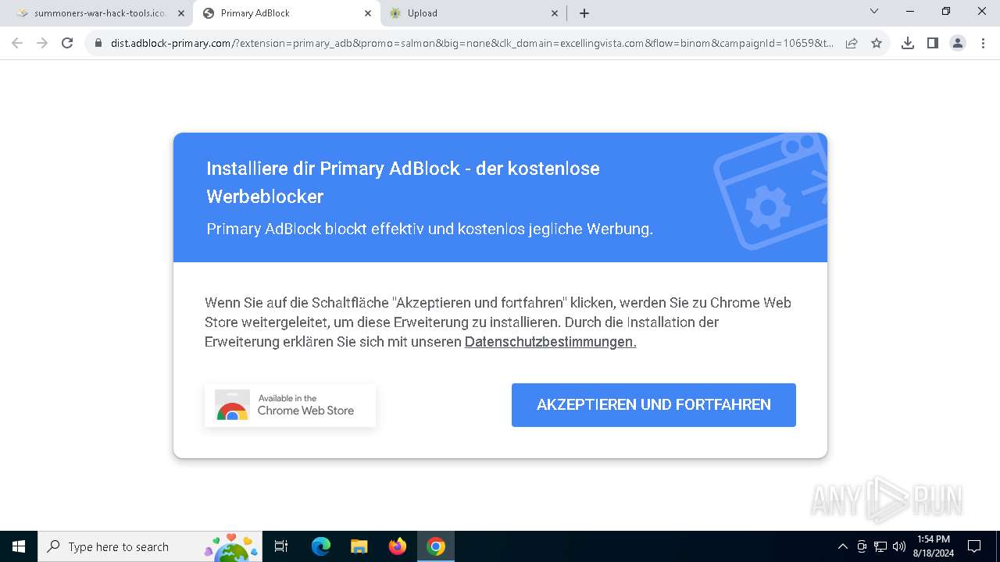Click the Chrome taskbar icon

pyautogui.click(x=436, y=546)
